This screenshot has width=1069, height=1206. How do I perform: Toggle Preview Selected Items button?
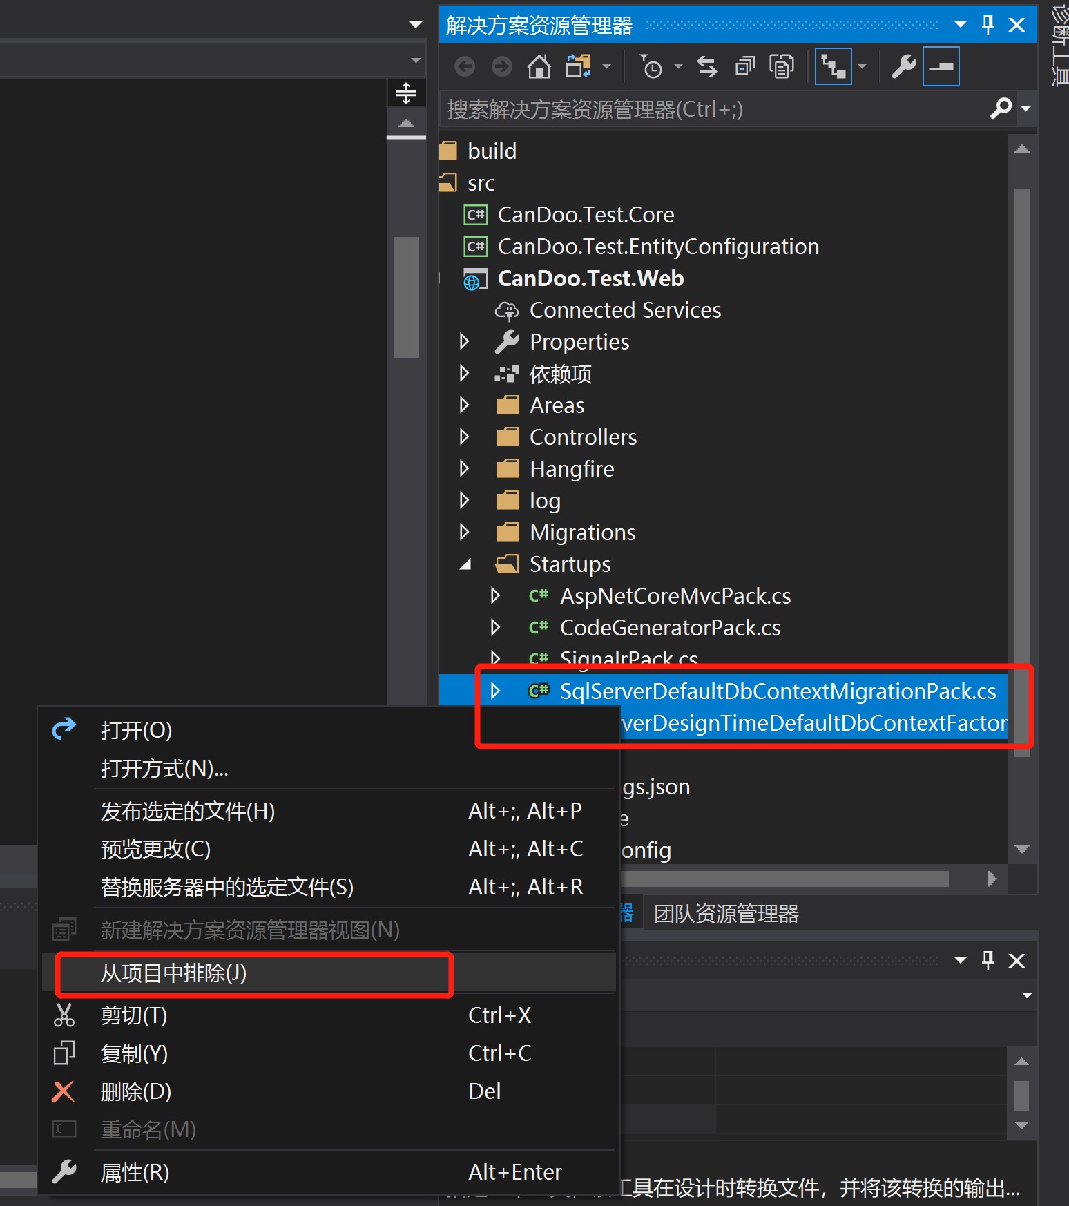click(941, 67)
